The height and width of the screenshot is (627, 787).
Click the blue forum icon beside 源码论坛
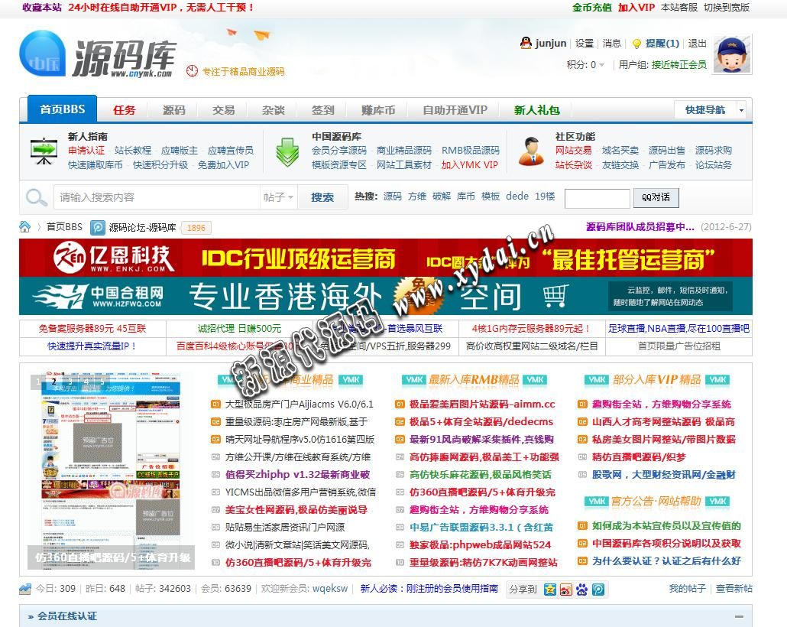(97, 228)
